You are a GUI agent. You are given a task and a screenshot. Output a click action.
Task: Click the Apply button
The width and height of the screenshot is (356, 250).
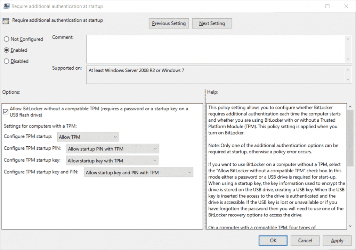coord(337,241)
